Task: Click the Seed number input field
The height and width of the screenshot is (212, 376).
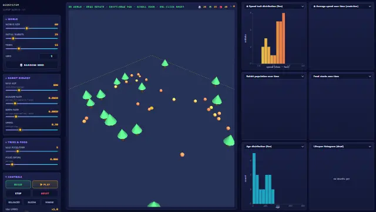Action: [48, 57]
